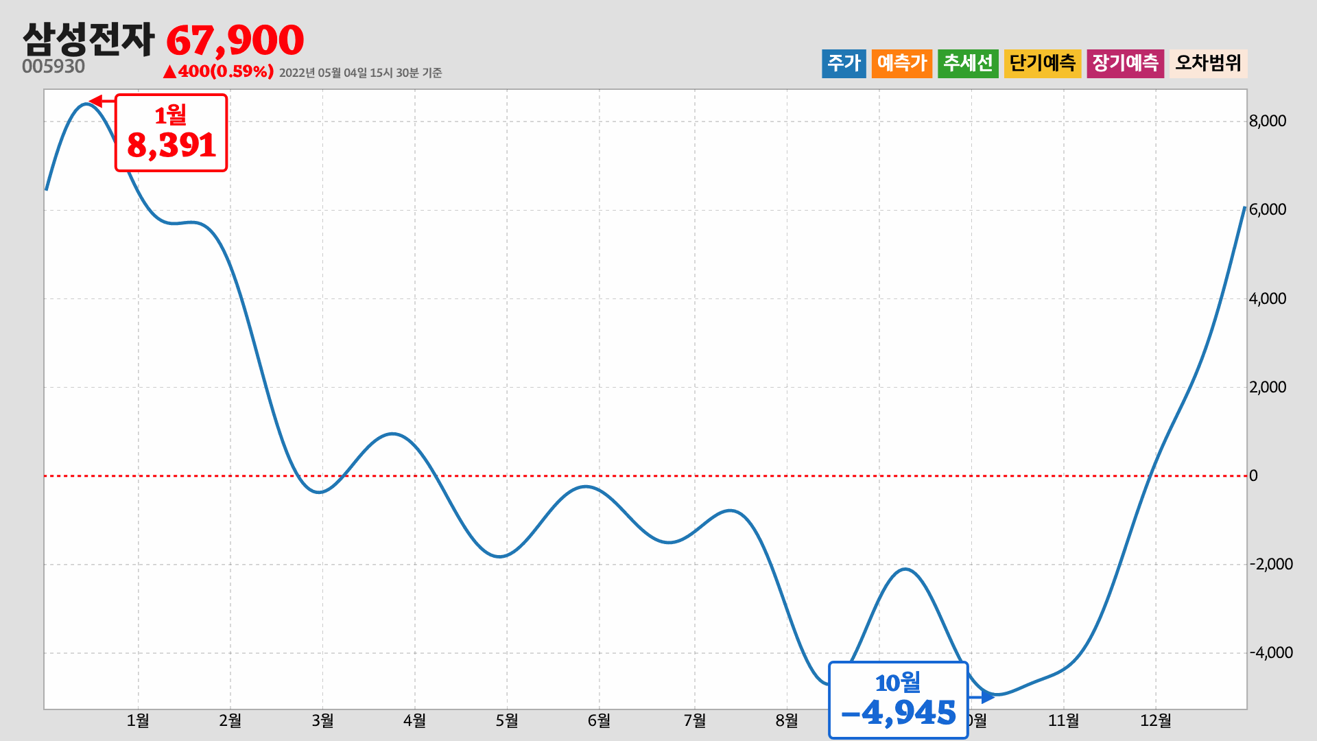Click the 3월 x-axis label
The width and height of the screenshot is (1317, 741).
click(322, 720)
